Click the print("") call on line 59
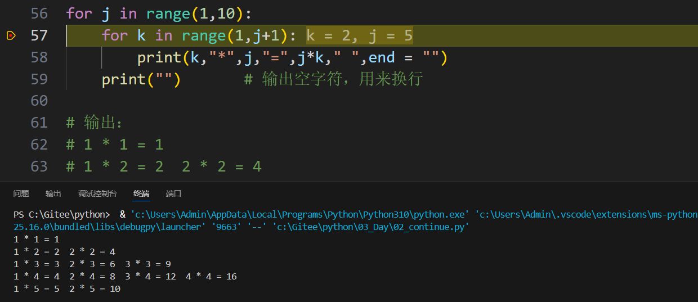698x302 pixels. pos(141,79)
